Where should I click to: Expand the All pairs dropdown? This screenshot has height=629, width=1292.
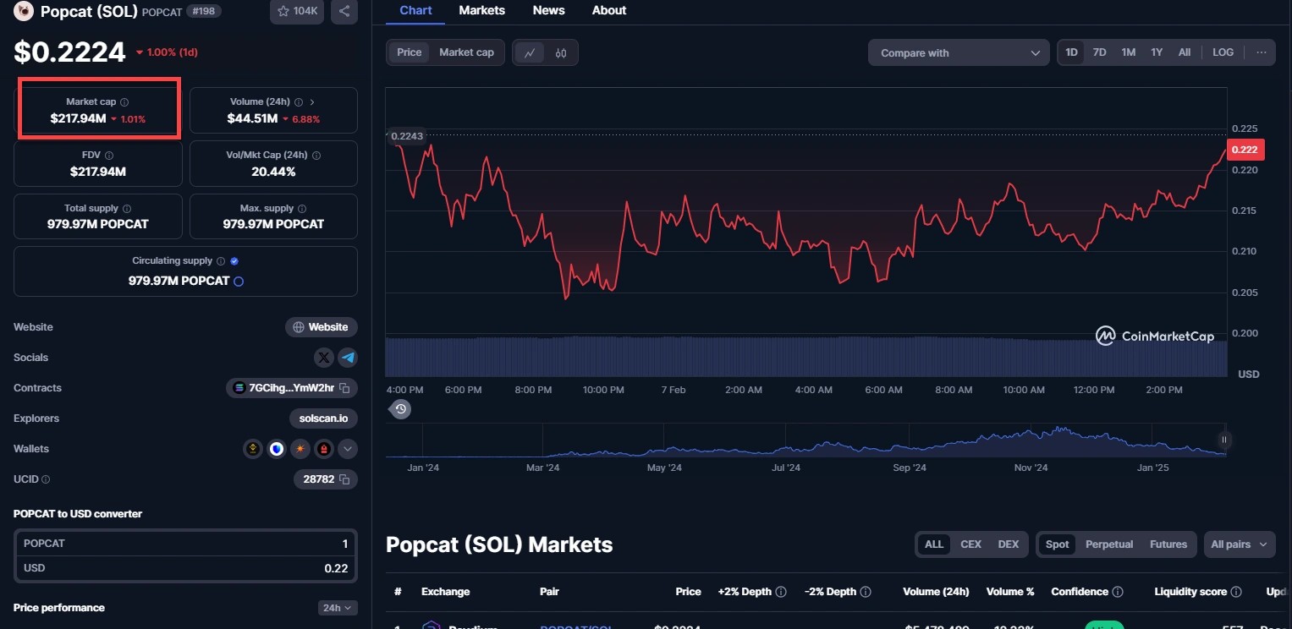coord(1240,544)
